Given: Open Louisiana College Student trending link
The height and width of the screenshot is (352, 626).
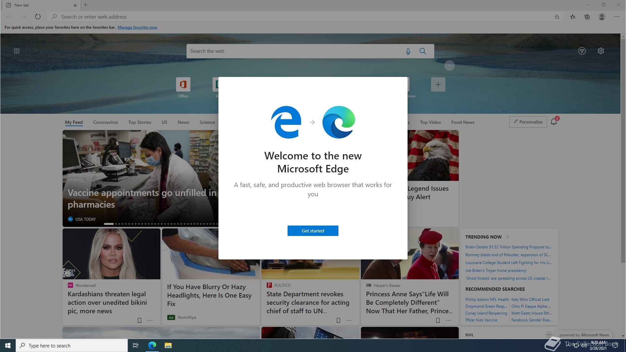Looking at the screenshot, I should tap(509, 263).
